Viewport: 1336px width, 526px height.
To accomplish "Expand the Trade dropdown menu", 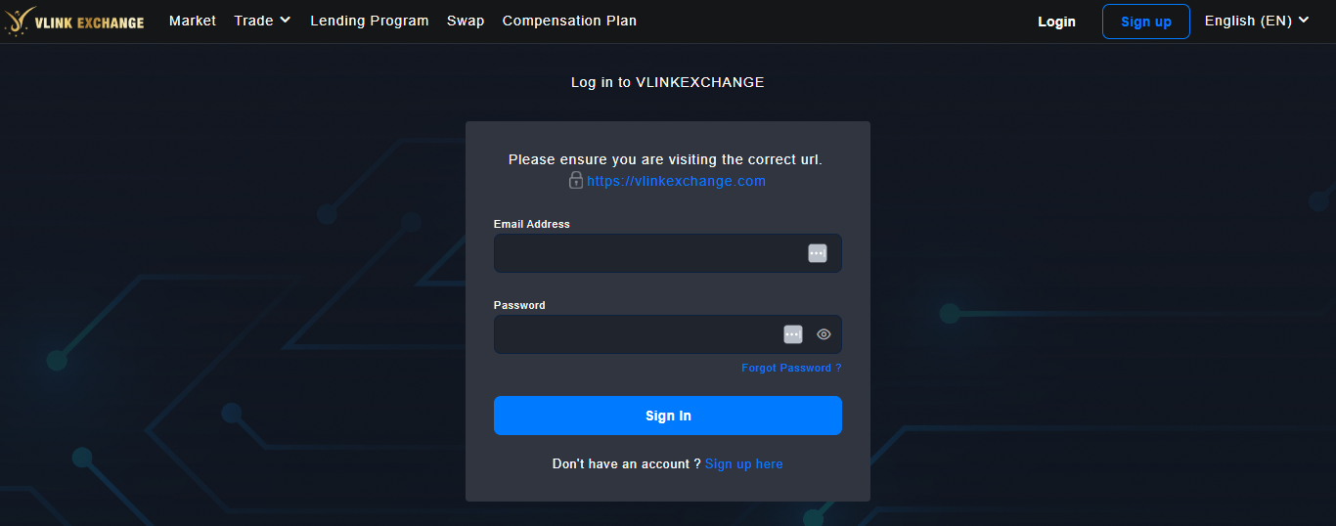I will tap(262, 21).
